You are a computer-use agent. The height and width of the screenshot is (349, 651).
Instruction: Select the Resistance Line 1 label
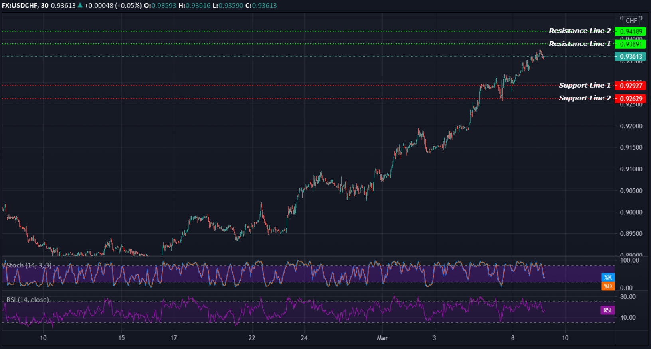tap(580, 44)
